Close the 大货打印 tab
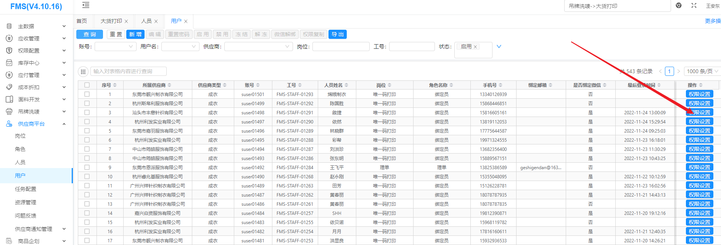Viewport: 721px width, 245px height. [126, 21]
